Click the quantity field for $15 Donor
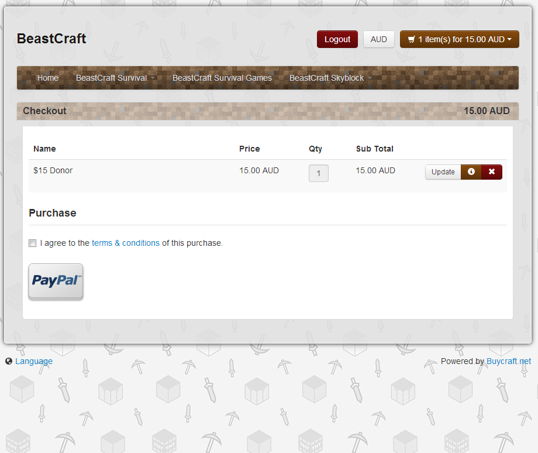Screen dimensions: 538x453 [318, 173]
